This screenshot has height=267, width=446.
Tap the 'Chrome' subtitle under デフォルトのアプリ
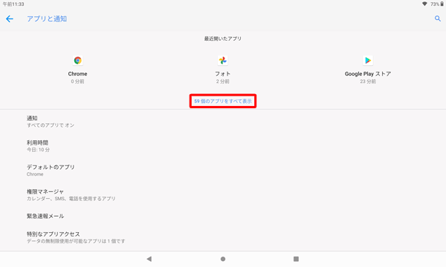[x=35, y=174]
